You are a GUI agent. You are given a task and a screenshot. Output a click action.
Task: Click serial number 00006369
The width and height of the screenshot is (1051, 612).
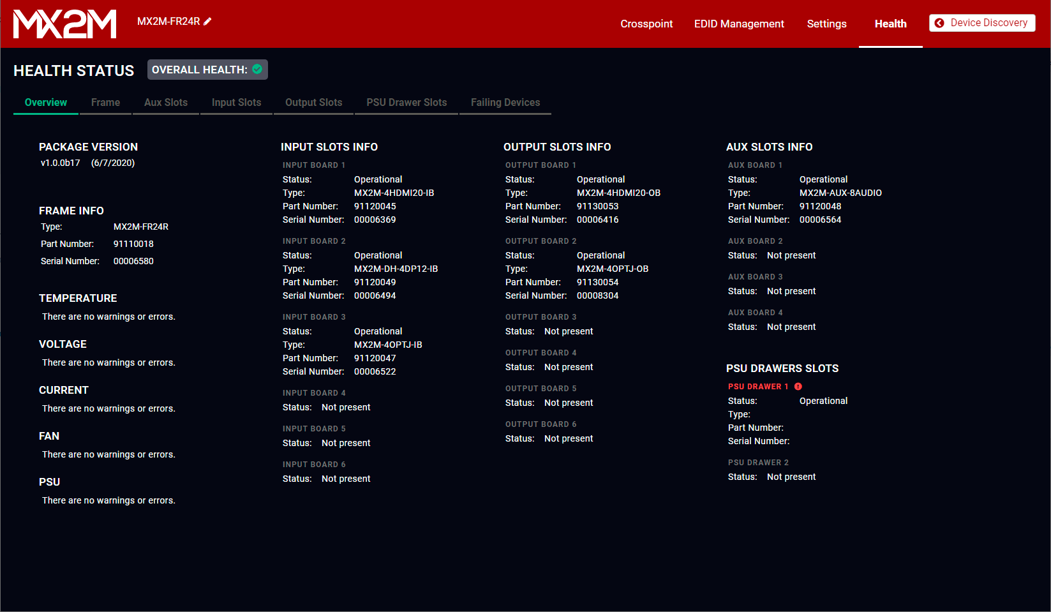click(x=375, y=220)
